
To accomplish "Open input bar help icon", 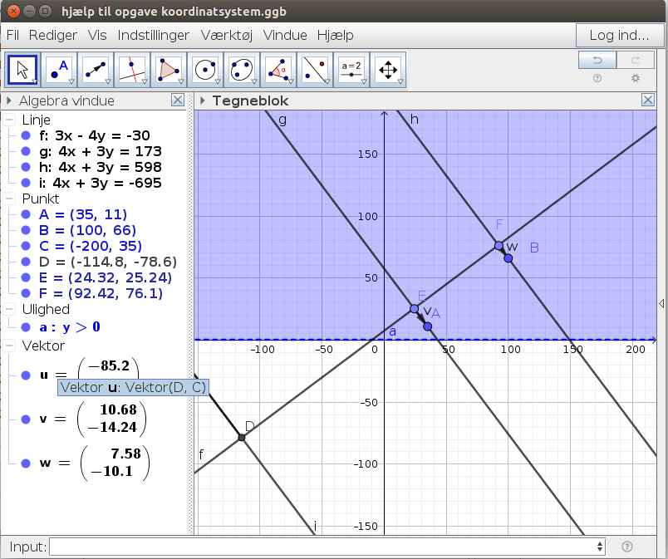I will tap(627, 547).
